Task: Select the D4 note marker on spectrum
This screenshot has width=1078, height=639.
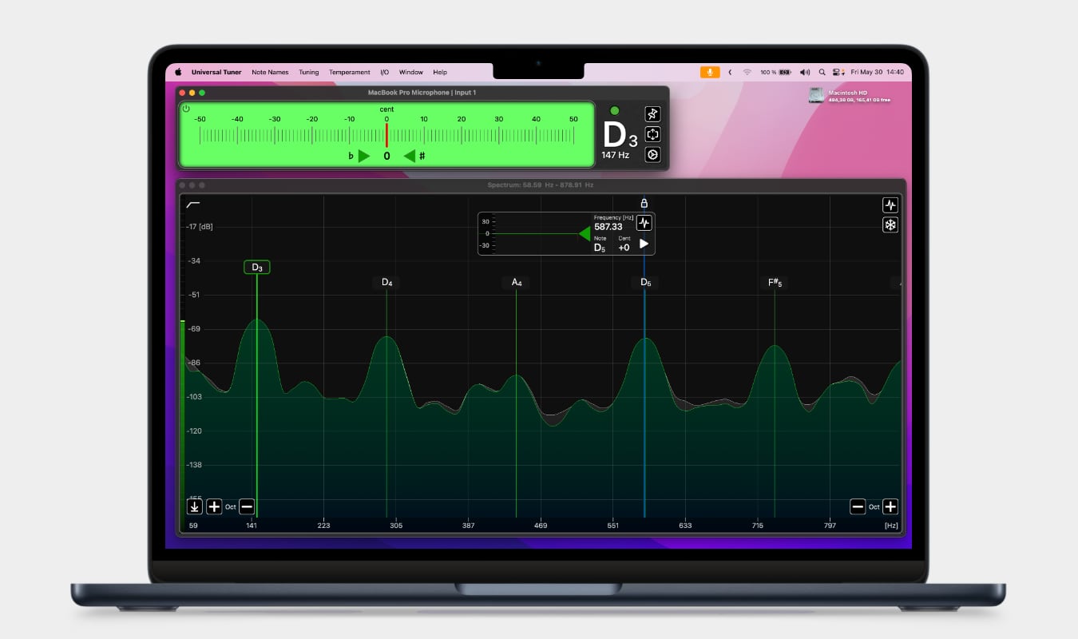Action: (x=386, y=283)
